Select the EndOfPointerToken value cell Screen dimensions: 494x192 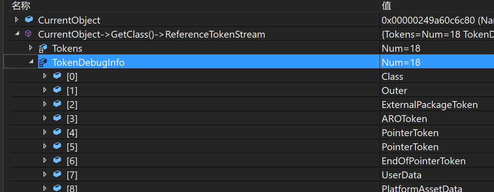point(437,161)
